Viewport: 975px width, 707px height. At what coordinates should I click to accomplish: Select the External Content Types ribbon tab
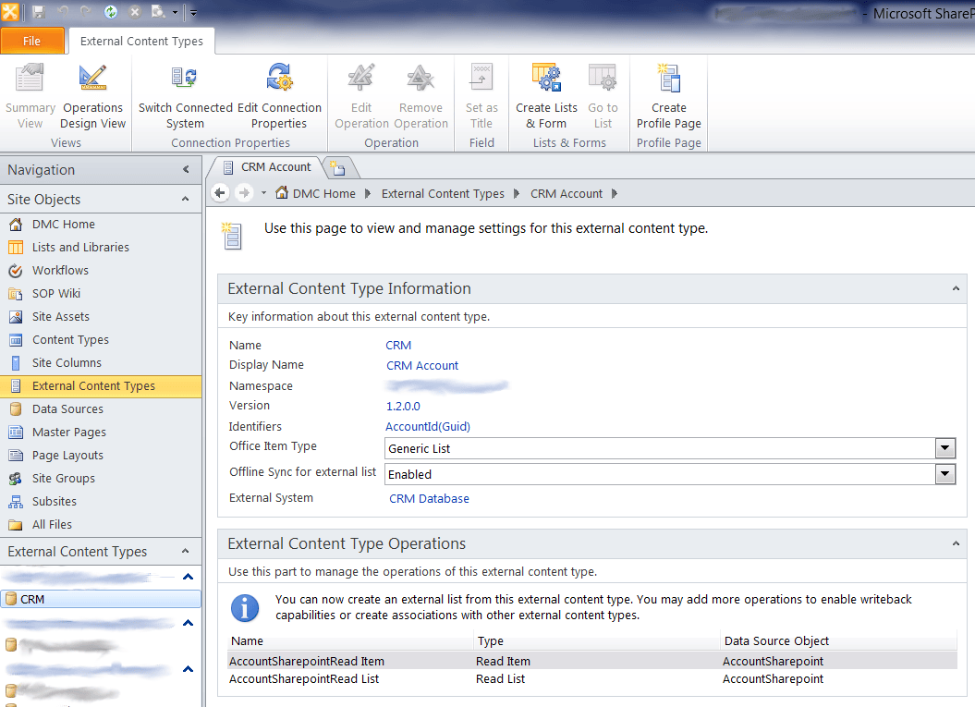tap(141, 41)
